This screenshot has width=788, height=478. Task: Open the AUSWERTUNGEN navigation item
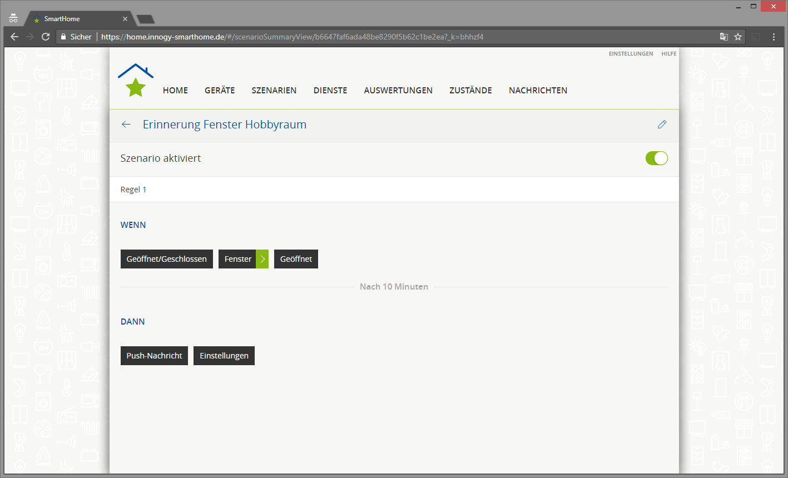pyautogui.click(x=398, y=91)
